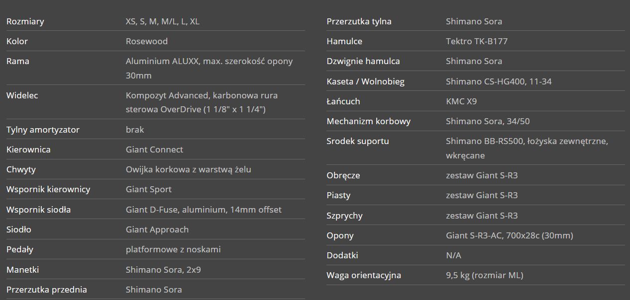Click the Giant D-Fuse seatpost value
Image resolution: width=630 pixels, height=300 pixels.
pyautogui.click(x=204, y=210)
